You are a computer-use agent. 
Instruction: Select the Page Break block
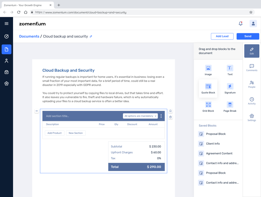230,107
